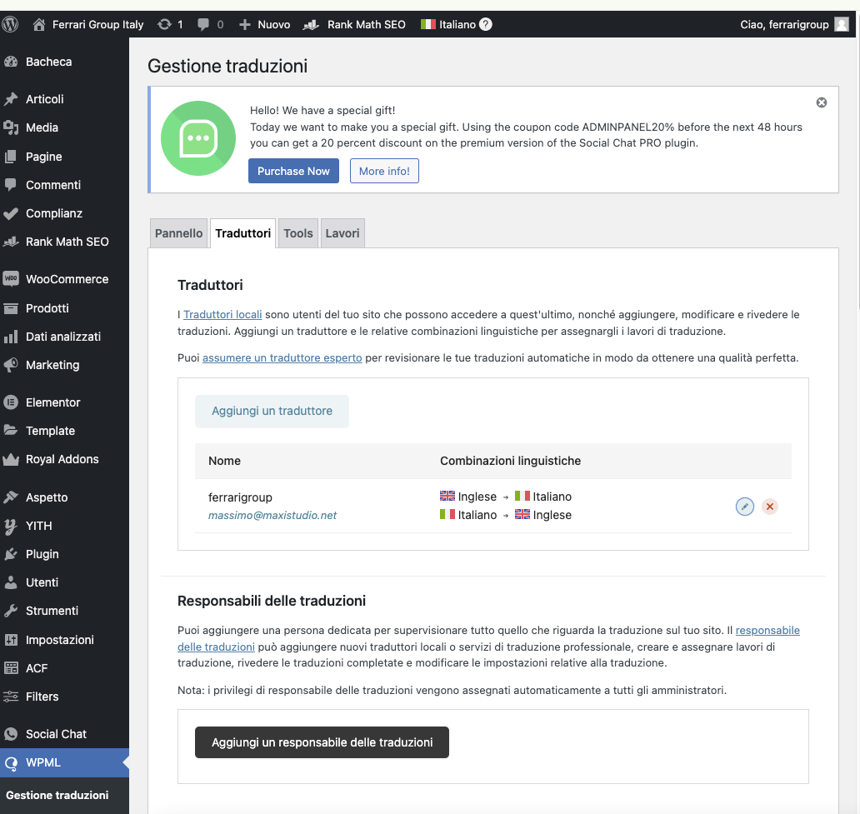Open Filters sliders icon
Screen dimensions: 860x814
(11, 697)
